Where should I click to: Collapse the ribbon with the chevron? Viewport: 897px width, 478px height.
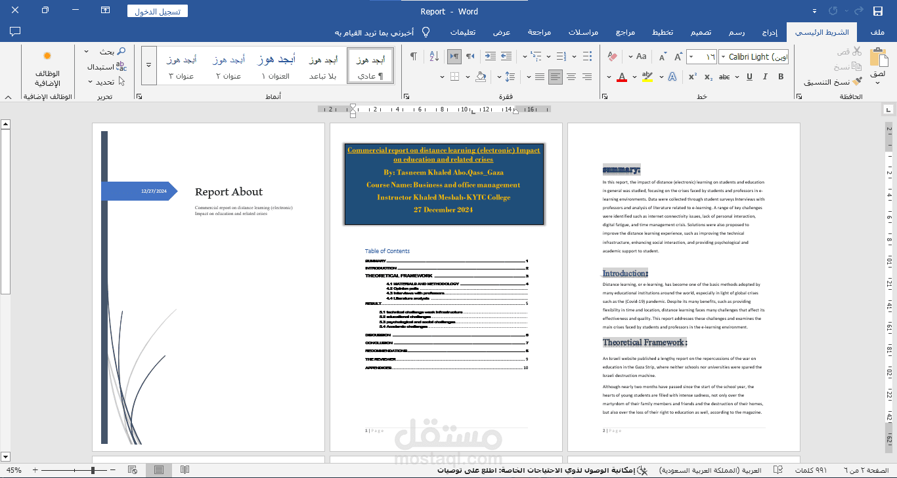pyautogui.click(x=8, y=97)
